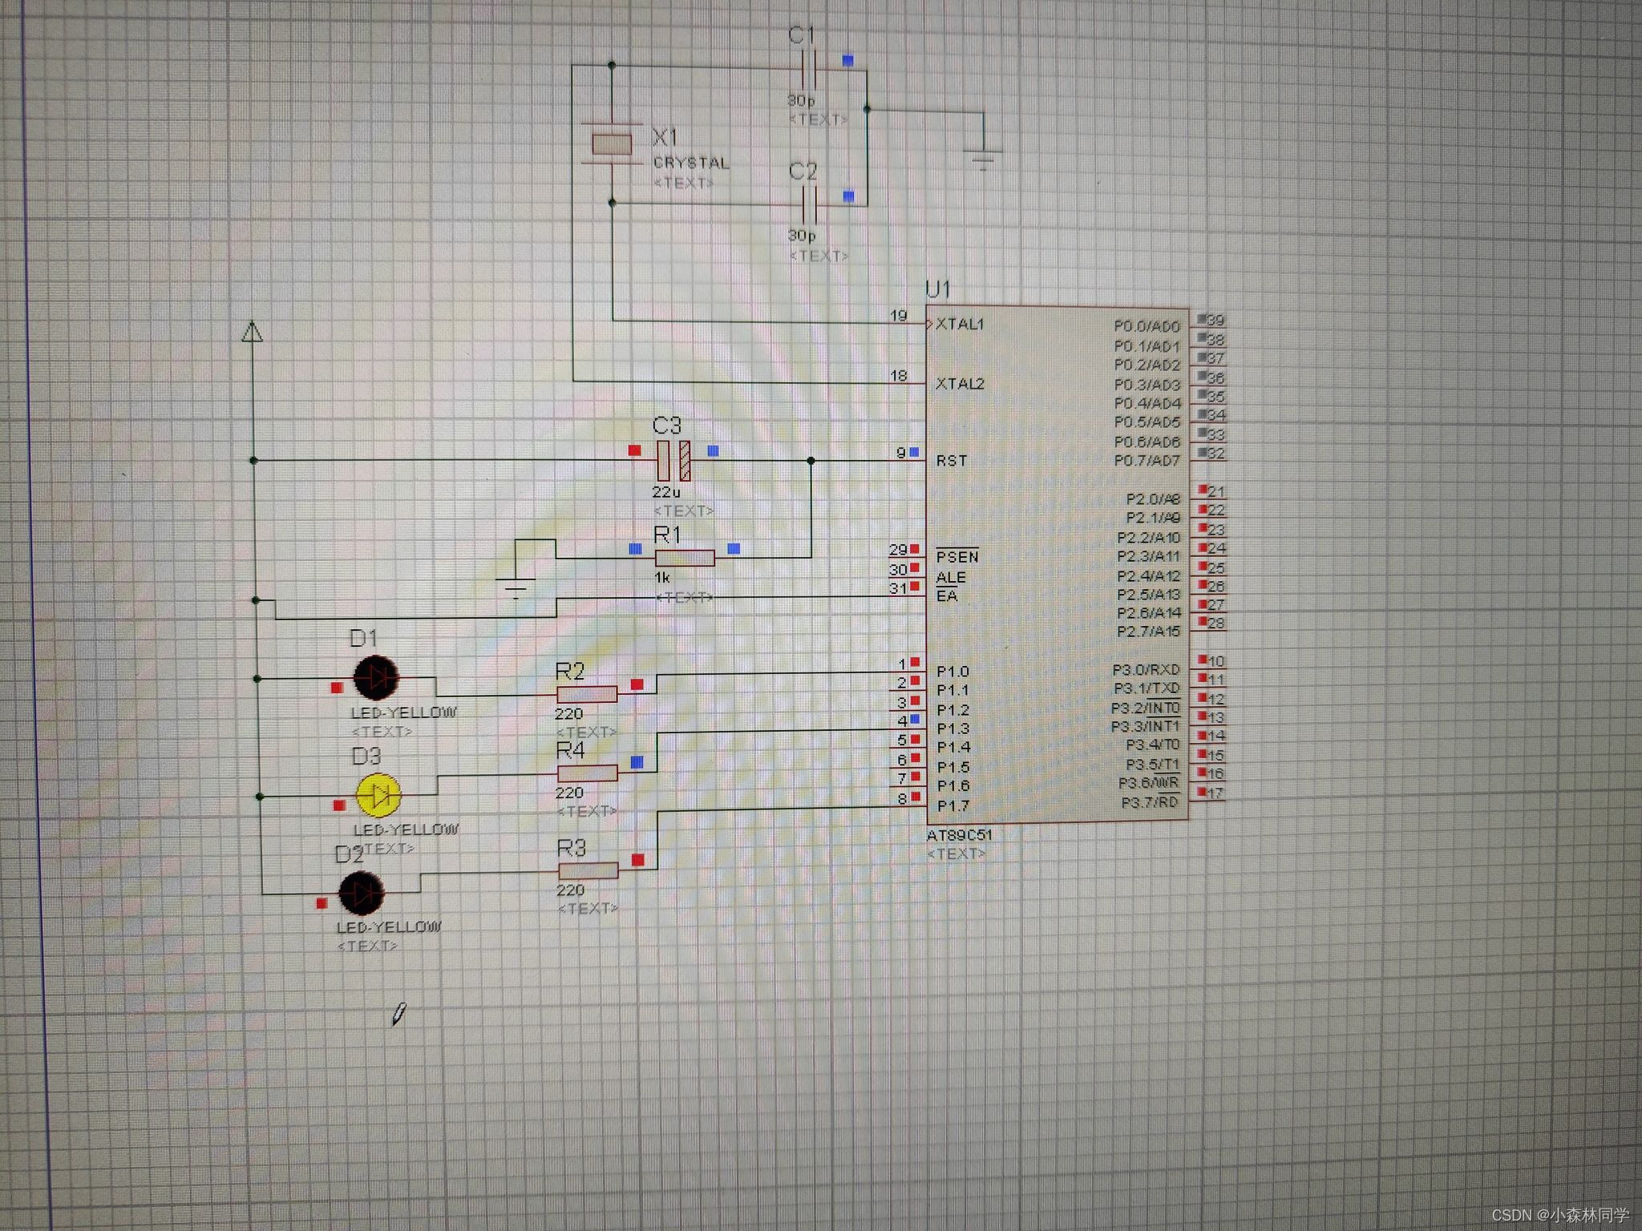Select resistor R1 1k body
The image size is (1642, 1231).
pyautogui.click(x=684, y=558)
